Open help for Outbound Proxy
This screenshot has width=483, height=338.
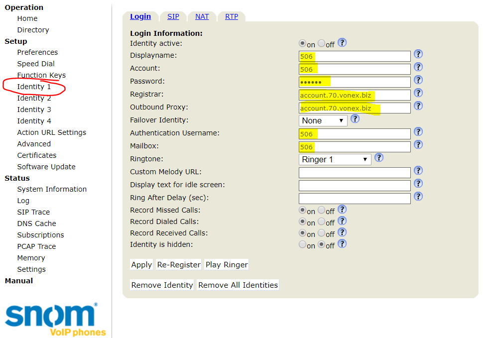(418, 106)
